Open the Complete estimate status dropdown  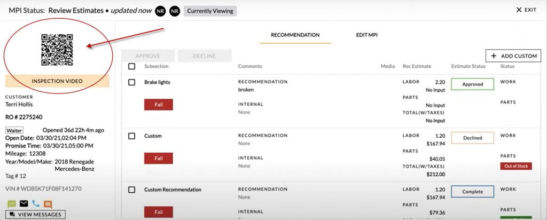tap(472, 191)
